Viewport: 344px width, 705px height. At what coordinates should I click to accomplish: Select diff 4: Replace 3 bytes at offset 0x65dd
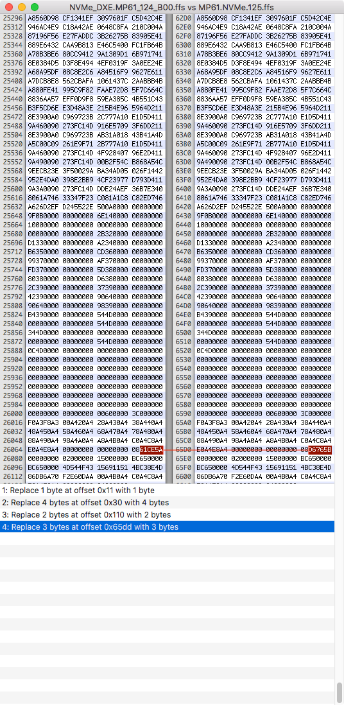[168, 527]
